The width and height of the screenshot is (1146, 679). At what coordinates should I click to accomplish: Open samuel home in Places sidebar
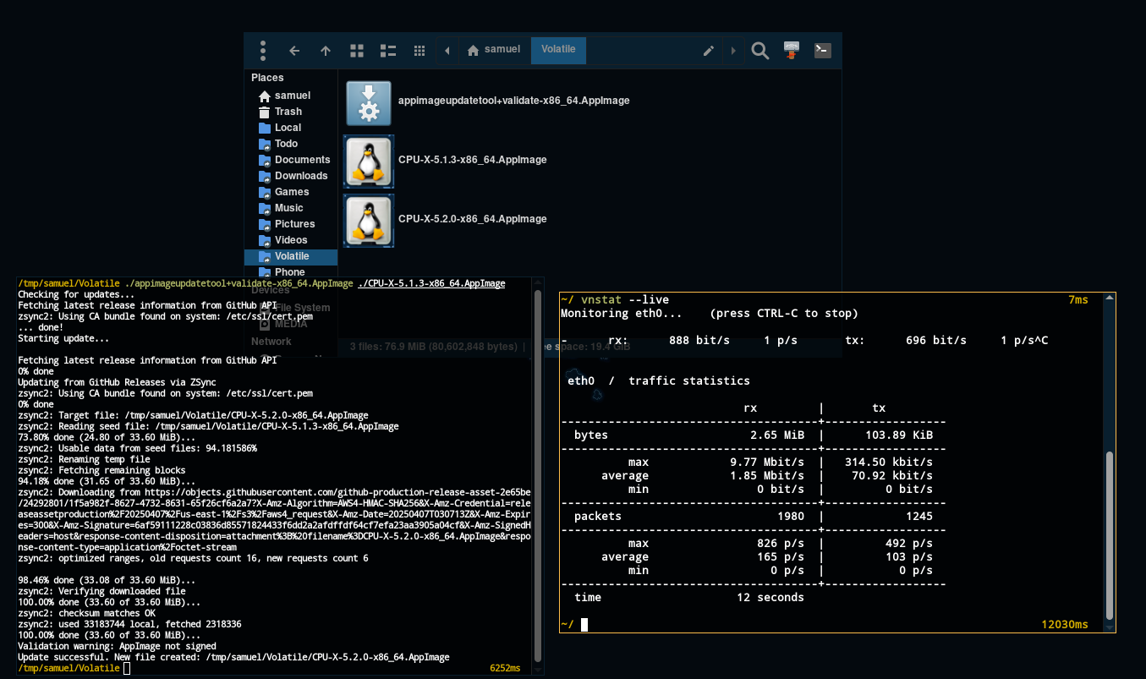click(291, 96)
